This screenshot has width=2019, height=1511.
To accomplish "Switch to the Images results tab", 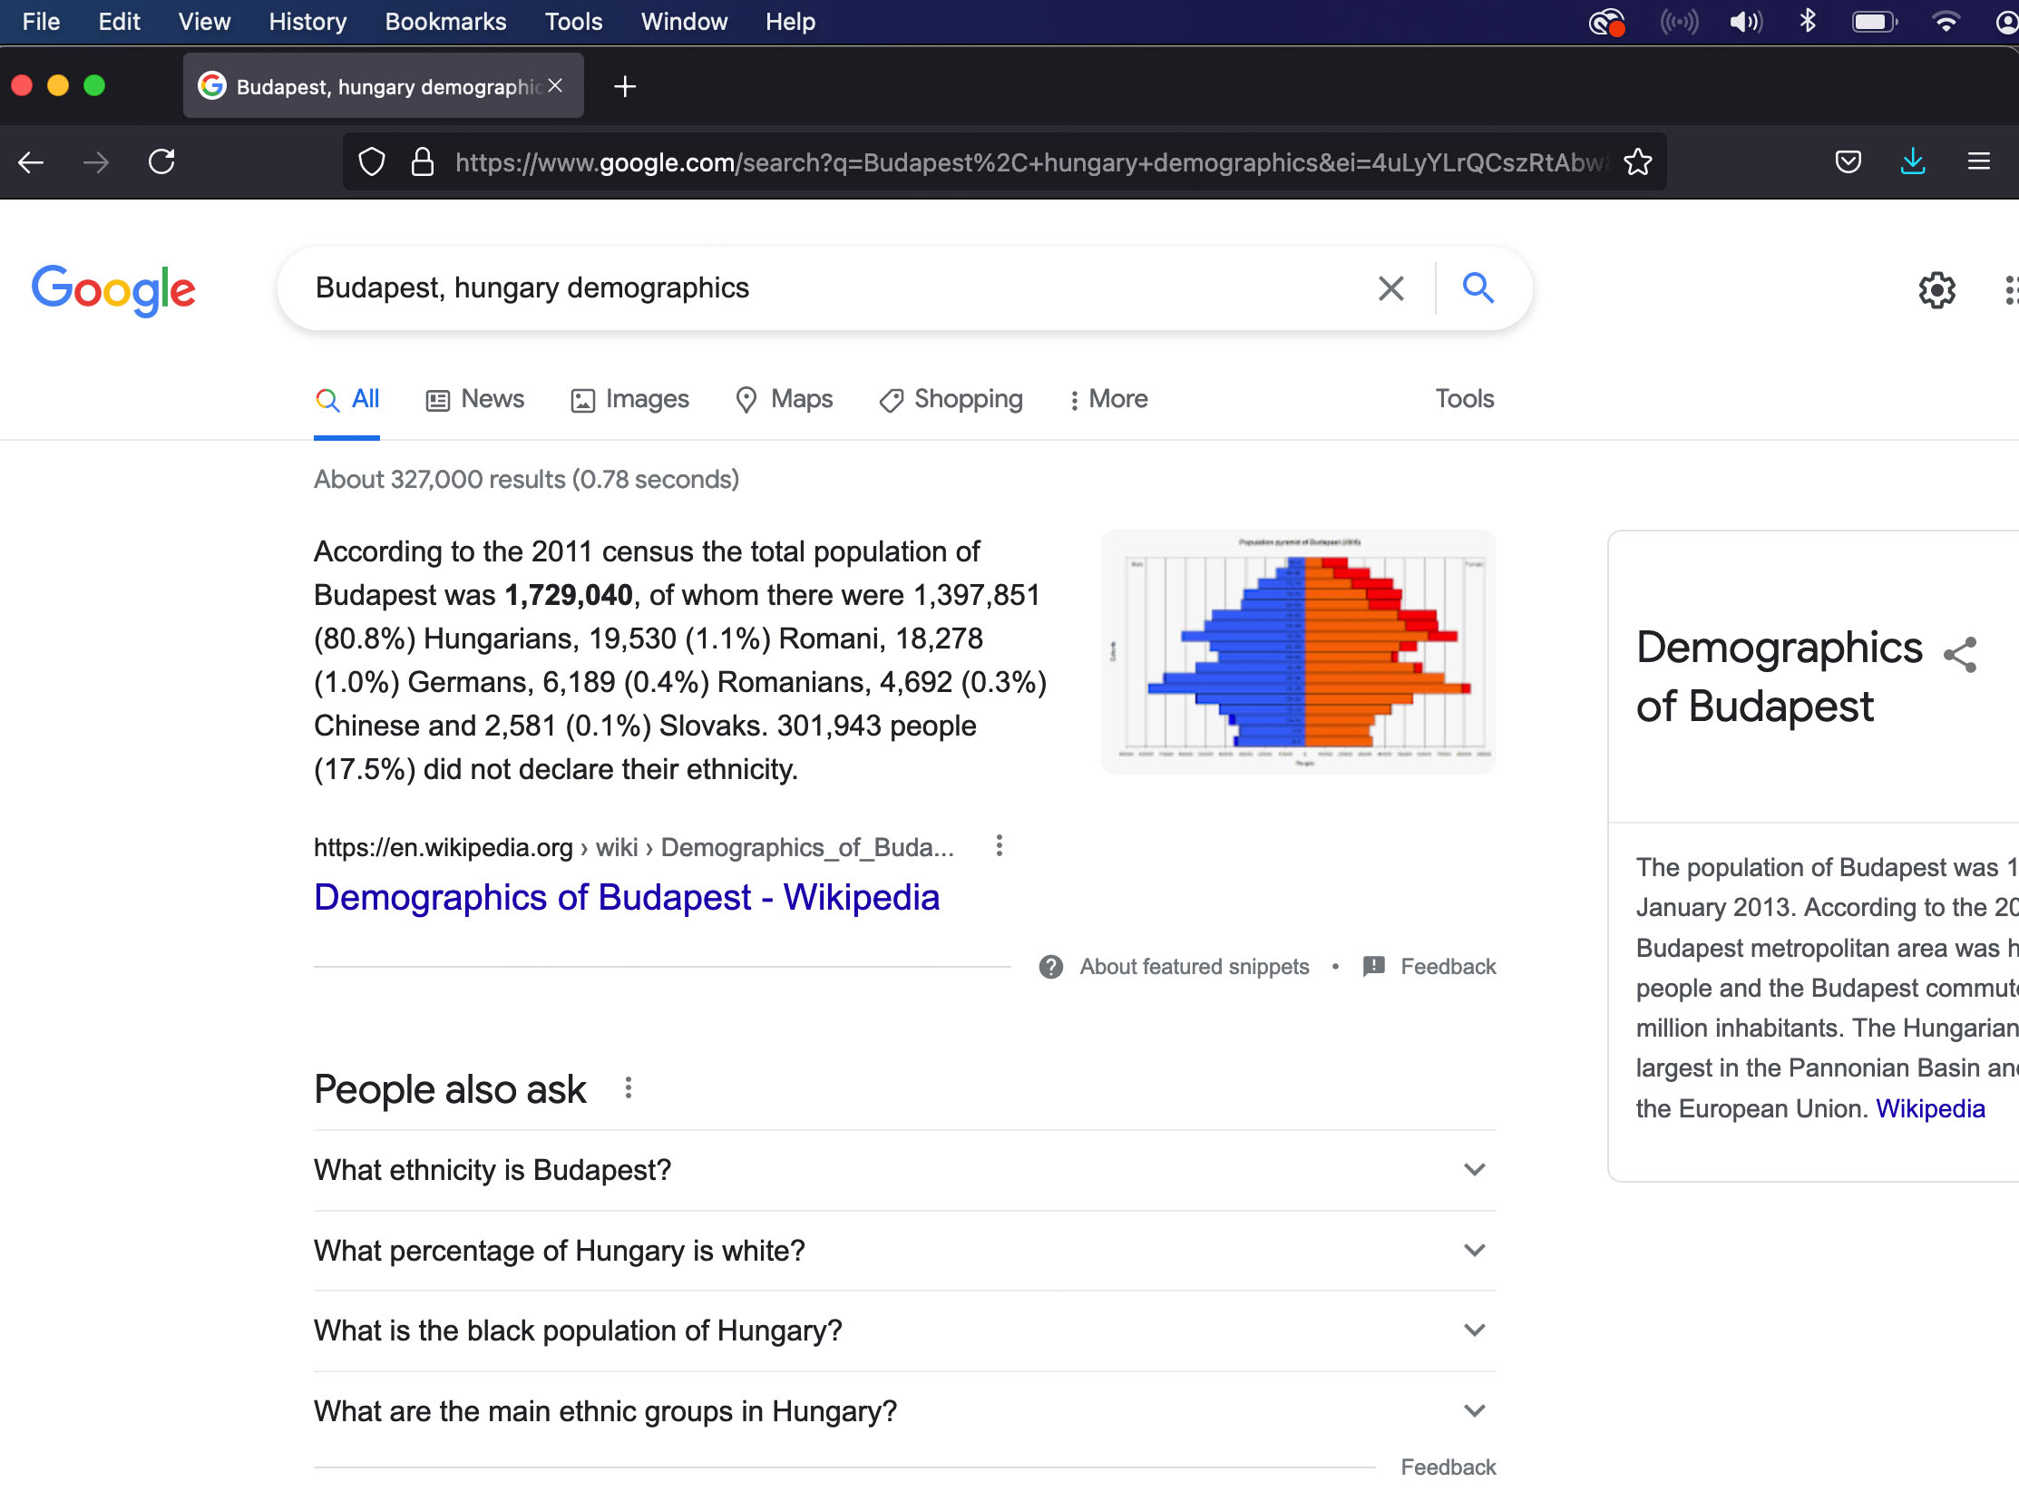I will click(629, 399).
